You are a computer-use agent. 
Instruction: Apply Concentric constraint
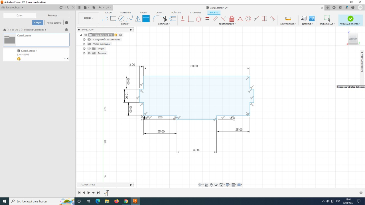click(248, 19)
